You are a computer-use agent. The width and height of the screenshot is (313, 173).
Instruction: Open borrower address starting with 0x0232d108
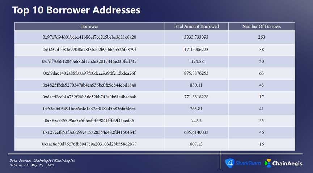click(89, 49)
